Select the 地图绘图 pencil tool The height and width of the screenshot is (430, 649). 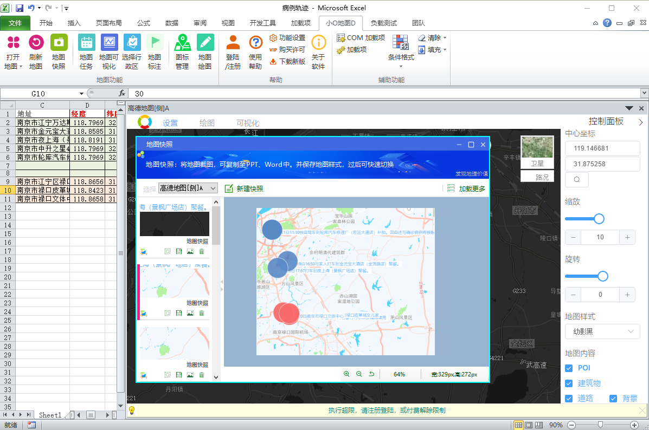coord(205,52)
